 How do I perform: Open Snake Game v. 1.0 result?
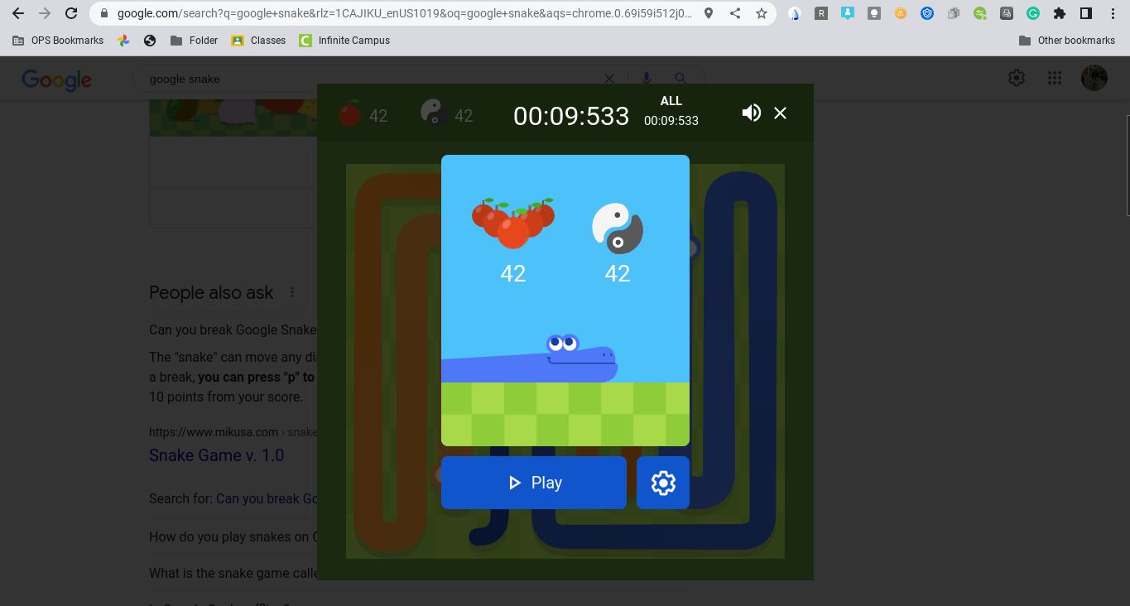[x=216, y=455]
